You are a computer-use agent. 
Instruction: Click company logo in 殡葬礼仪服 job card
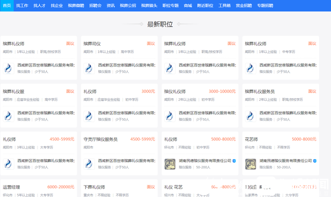tap(8, 116)
